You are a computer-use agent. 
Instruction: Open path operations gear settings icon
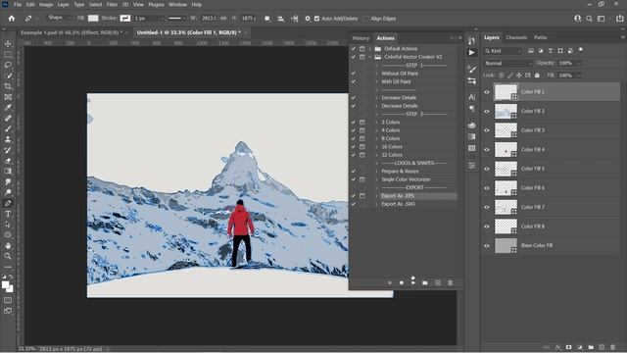[x=307, y=19]
